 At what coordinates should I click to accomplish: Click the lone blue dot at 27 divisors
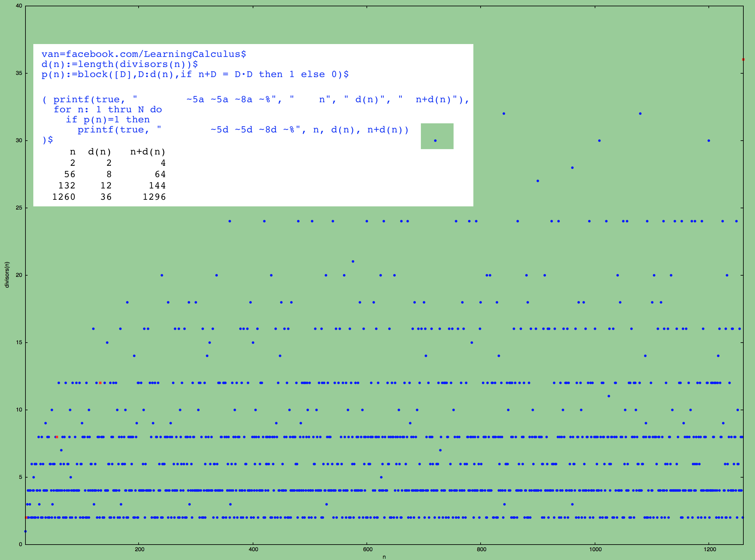(537, 181)
